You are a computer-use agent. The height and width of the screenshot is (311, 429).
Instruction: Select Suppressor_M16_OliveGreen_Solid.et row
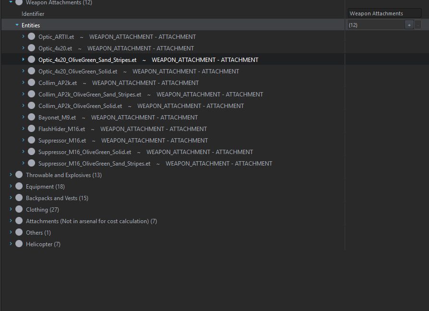point(85,152)
